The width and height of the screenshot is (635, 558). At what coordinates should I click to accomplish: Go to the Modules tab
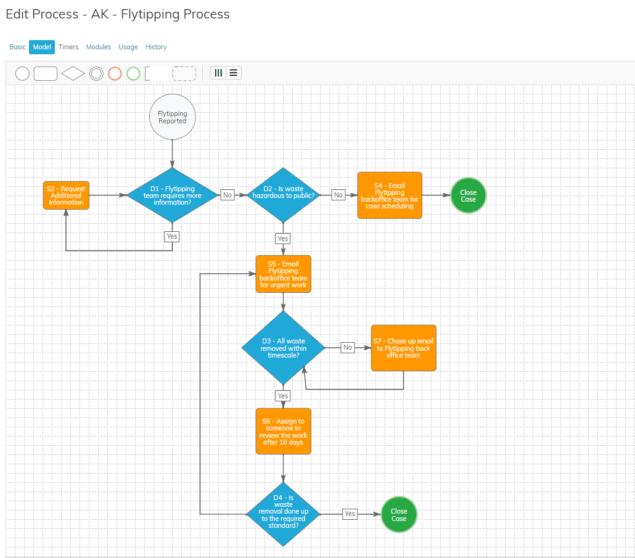pyautogui.click(x=98, y=47)
